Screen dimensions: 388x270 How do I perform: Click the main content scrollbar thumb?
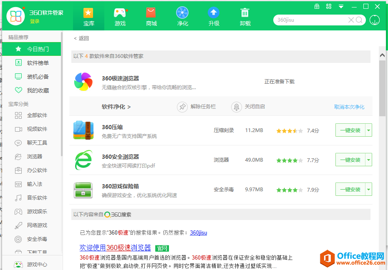[382, 87]
